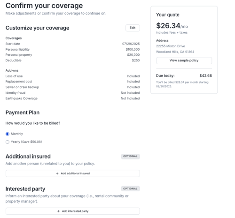Viewport: 235px width, 218px height.
Task: Choose Yearly billing to save $50.08
Action: click(x=8, y=142)
